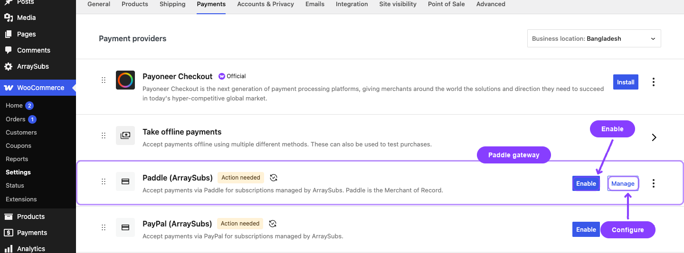Click the Official badge icon by Payoneer

click(221, 76)
